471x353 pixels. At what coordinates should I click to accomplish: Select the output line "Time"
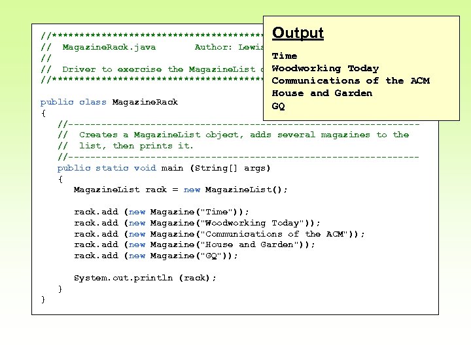pos(285,56)
